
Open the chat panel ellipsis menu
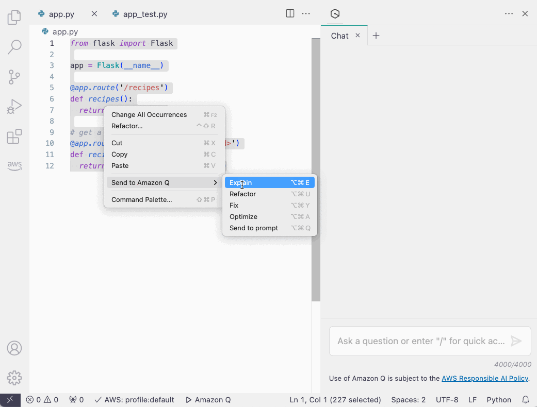click(509, 13)
